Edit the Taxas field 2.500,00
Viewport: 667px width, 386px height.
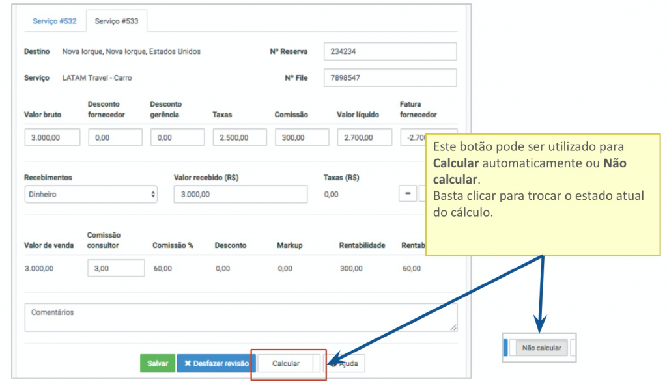(x=240, y=138)
